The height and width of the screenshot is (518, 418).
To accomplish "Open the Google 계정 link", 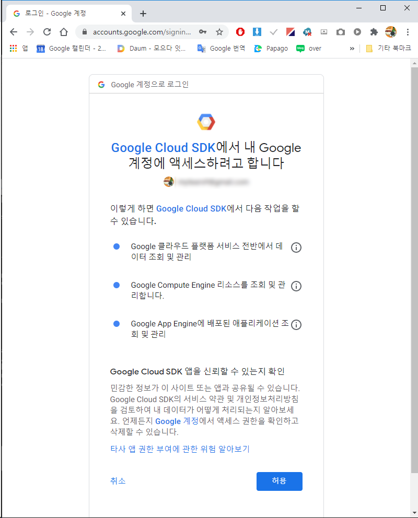I will [x=177, y=421].
